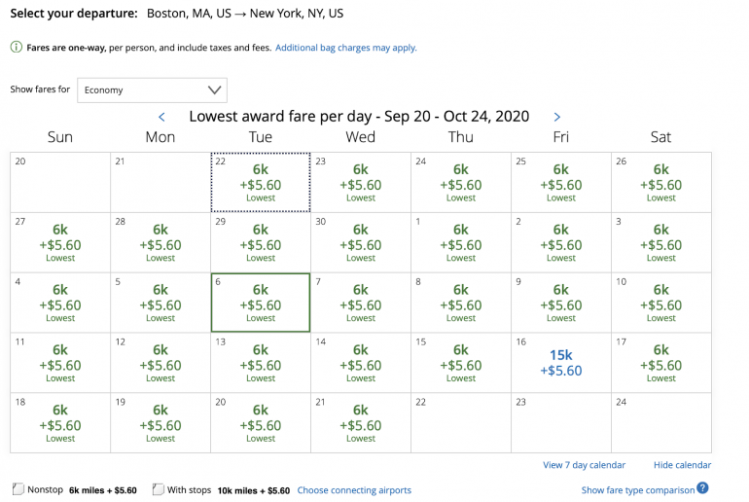Image resolution: width=749 pixels, height=502 pixels.
Task: Select Thursday October 1 fare
Action: (x=461, y=242)
